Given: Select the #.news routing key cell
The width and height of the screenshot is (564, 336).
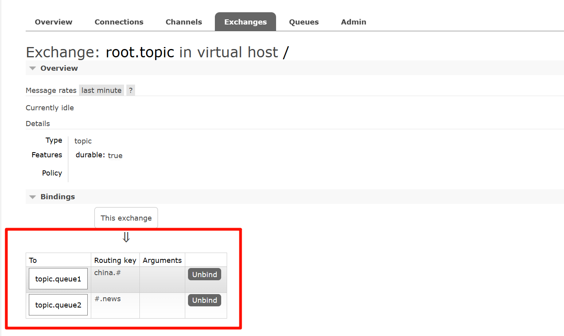Looking at the screenshot, I should click(108, 299).
